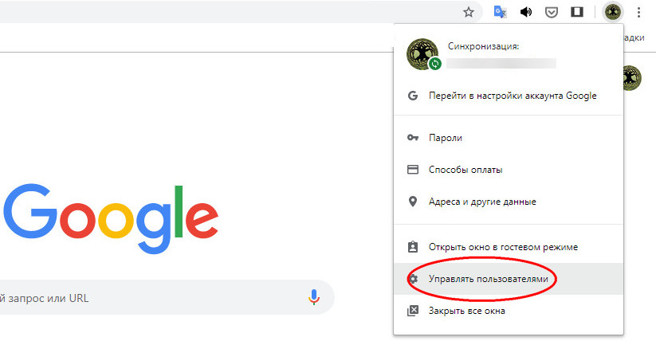Click the large profile picture in the popup
Screen dimensions: 656x341
click(422, 53)
